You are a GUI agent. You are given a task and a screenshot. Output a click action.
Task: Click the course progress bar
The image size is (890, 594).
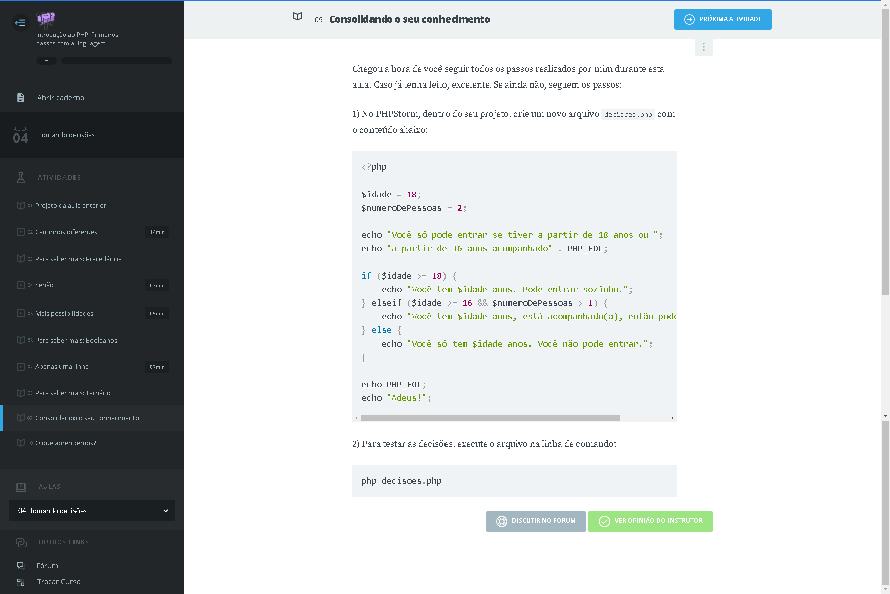tap(116, 61)
